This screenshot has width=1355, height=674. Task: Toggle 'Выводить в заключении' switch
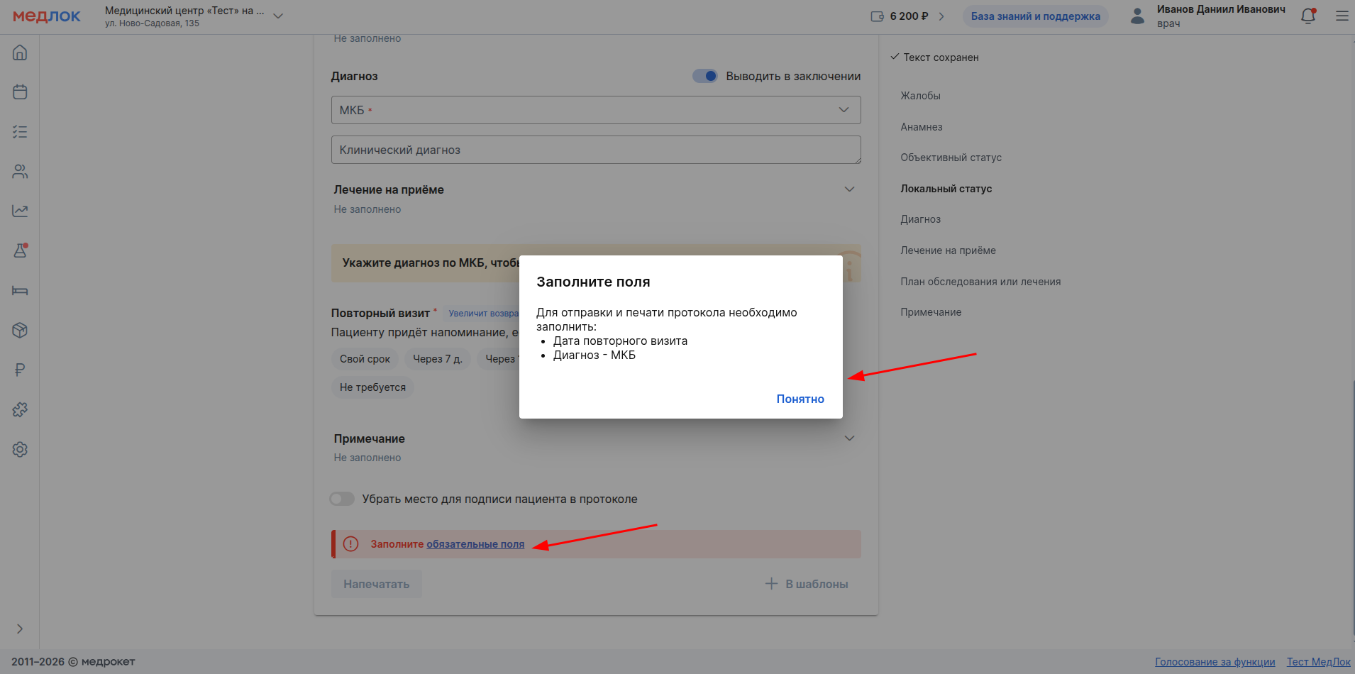(x=704, y=76)
